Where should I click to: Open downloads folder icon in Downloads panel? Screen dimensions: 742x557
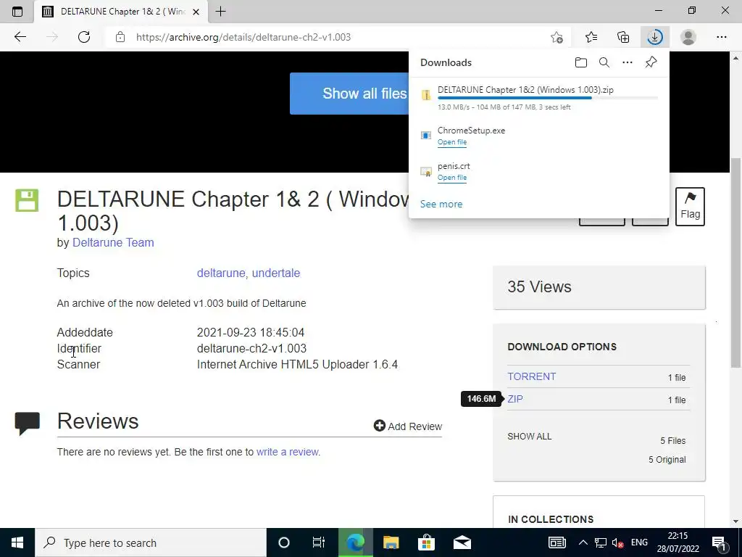[580, 62]
